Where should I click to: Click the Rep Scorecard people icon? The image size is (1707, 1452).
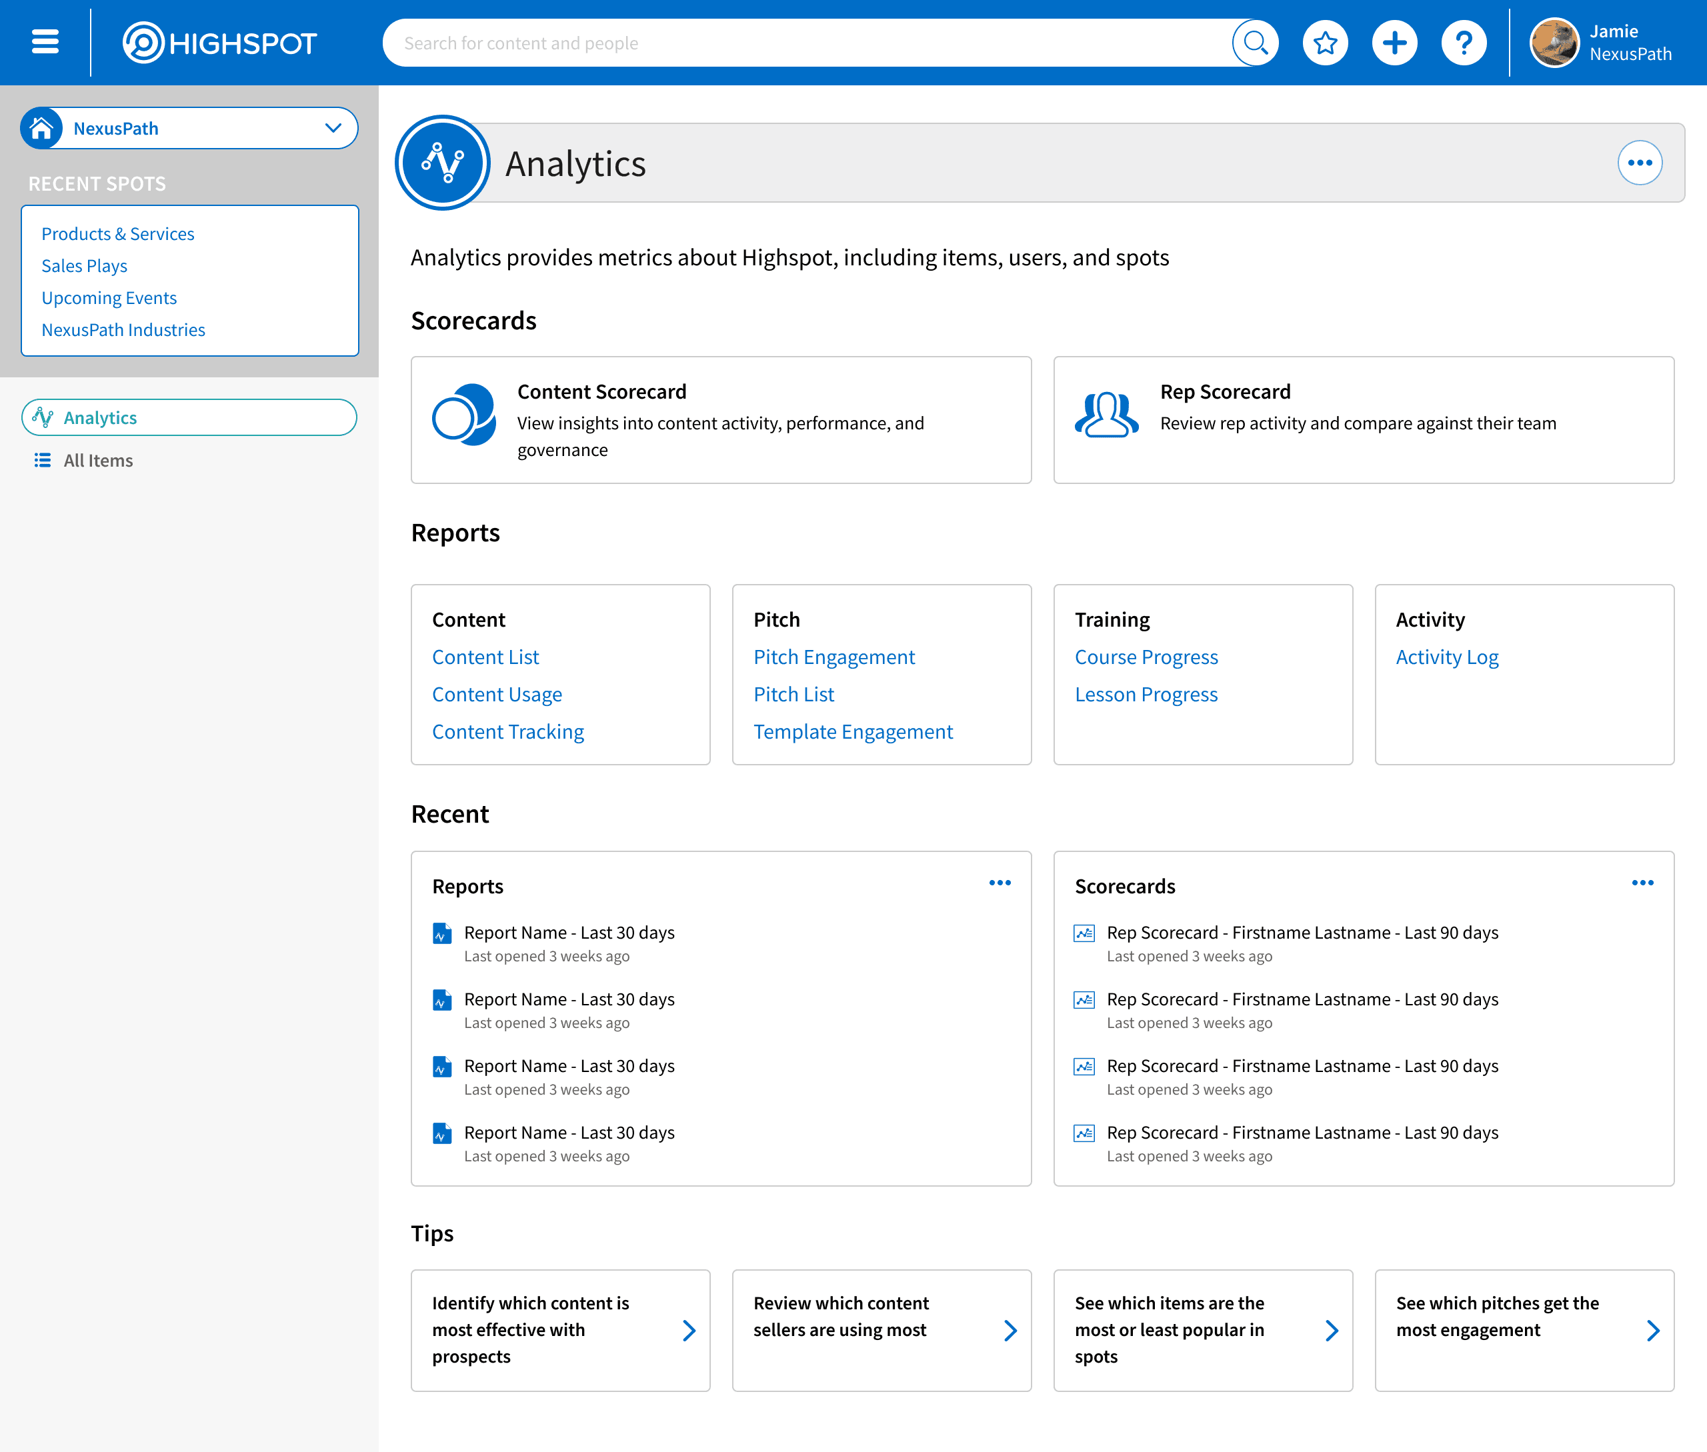point(1107,414)
